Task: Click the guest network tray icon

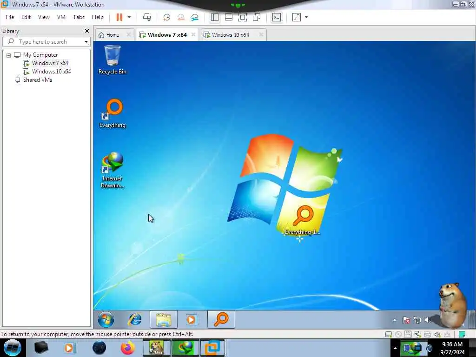Action: 417,320
